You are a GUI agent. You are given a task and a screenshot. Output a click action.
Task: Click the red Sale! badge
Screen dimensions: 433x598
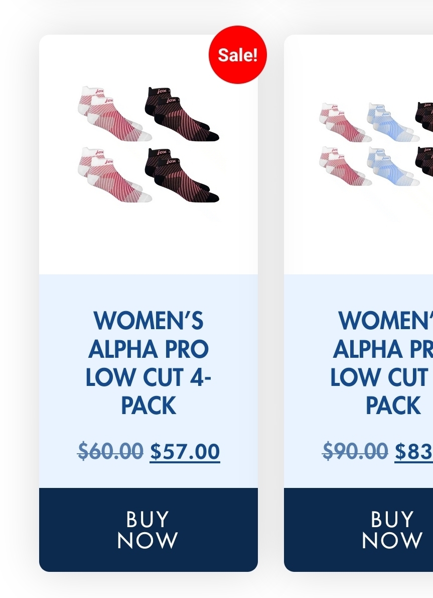click(x=237, y=55)
